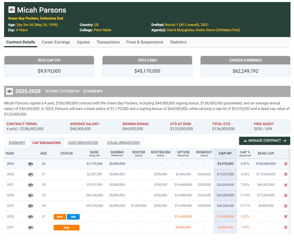Click the Packers team icon in the 2027 row

pyautogui.click(x=30, y=185)
